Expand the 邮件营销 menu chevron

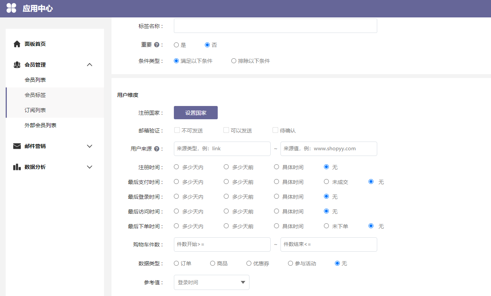(x=90, y=146)
